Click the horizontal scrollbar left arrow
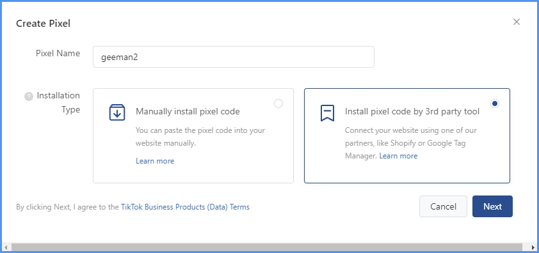The image size is (539, 253). 6,247
